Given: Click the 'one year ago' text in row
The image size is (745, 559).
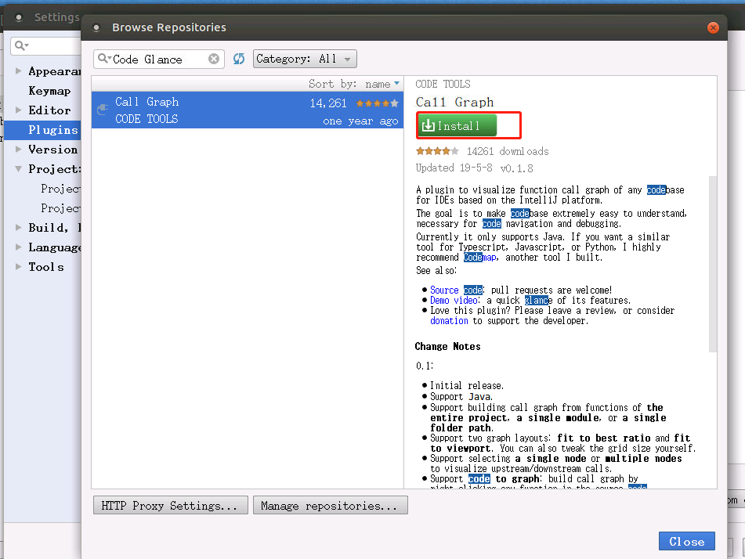Looking at the screenshot, I should coord(360,121).
